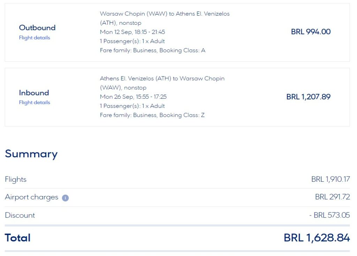Click the Flights amount BRL 1,910.17
Screen dimensions: 357x256
click(x=331, y=179)
